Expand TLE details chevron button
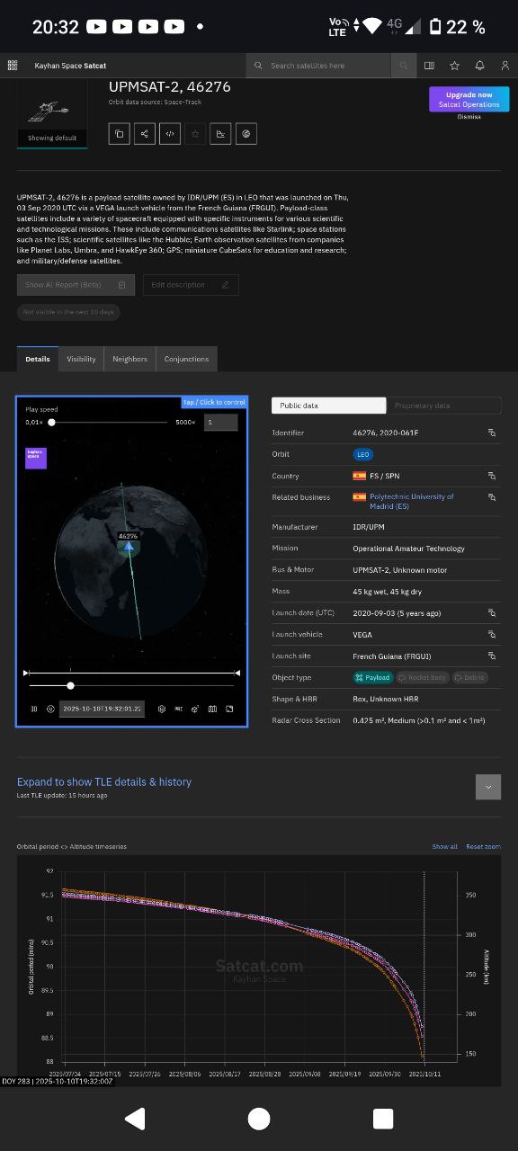 point(488,787)
